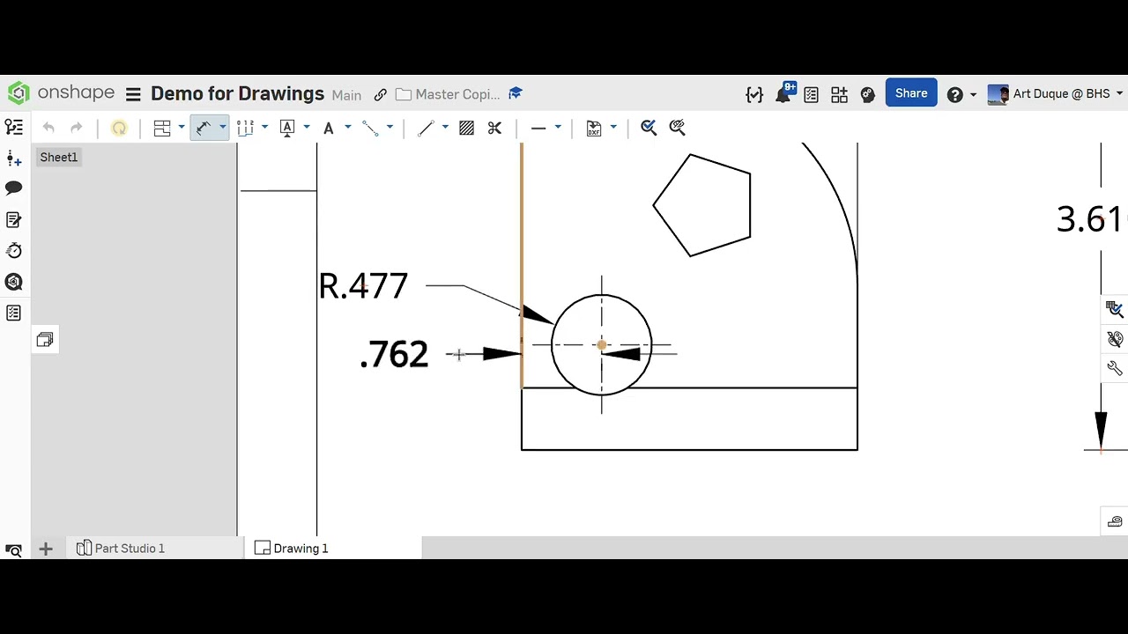Click the Redo arrow
This screenshot has width=1128, height=634.
77,128
